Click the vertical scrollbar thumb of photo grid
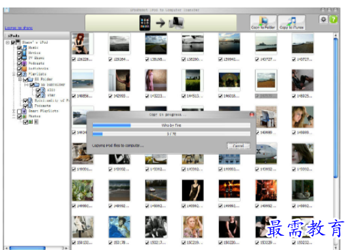This screenshot has height=250, width=350. (x=336, y=108)
